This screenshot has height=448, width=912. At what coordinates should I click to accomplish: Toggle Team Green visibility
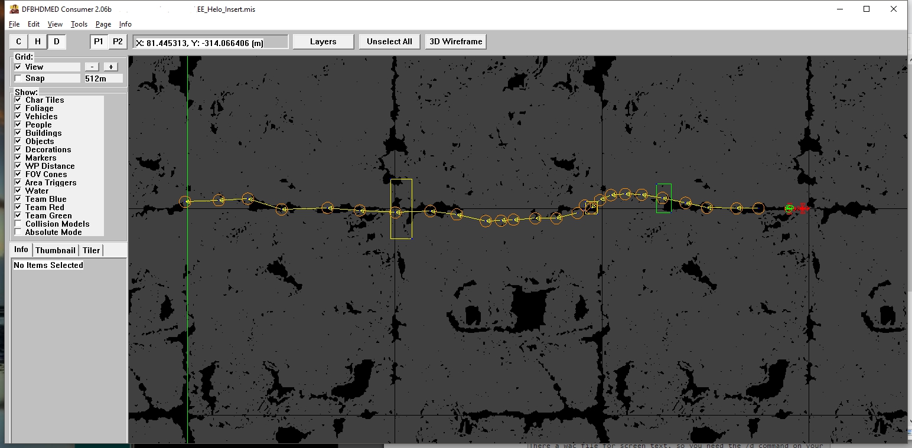click(x=18, y=215)
